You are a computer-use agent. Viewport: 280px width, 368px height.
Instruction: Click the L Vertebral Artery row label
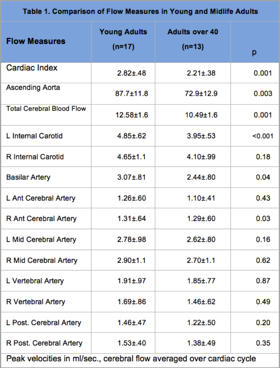pos(35,281)
